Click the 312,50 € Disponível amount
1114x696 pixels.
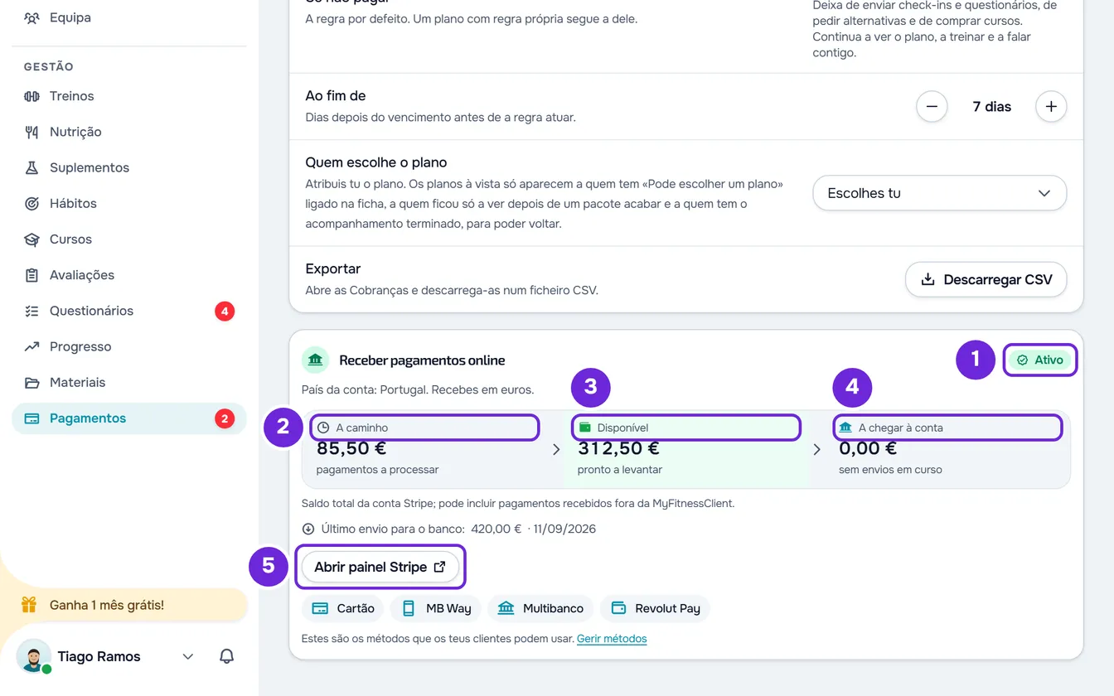618,448
